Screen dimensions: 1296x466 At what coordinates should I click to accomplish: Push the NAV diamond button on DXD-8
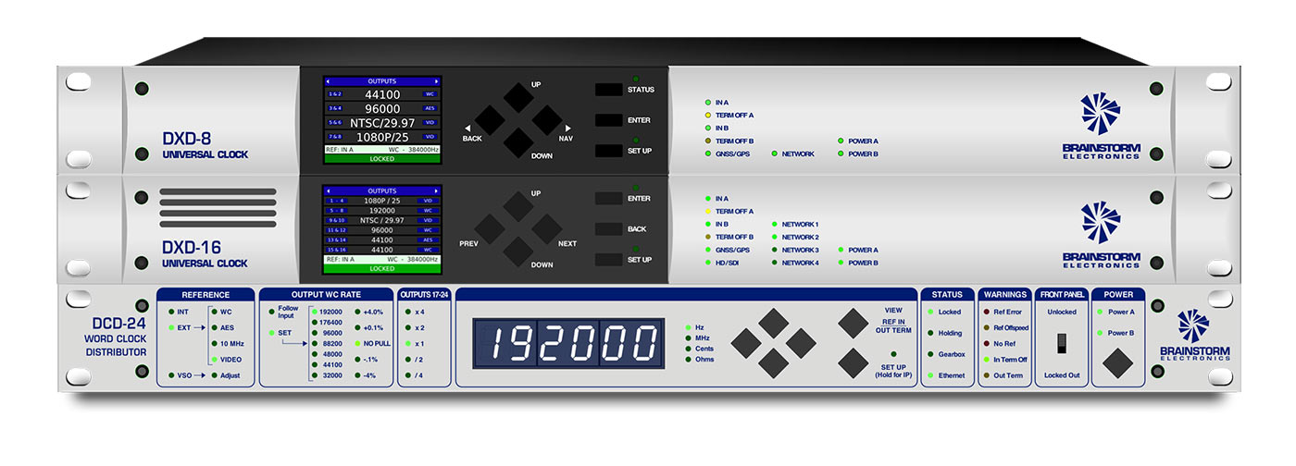pos(547,120)
